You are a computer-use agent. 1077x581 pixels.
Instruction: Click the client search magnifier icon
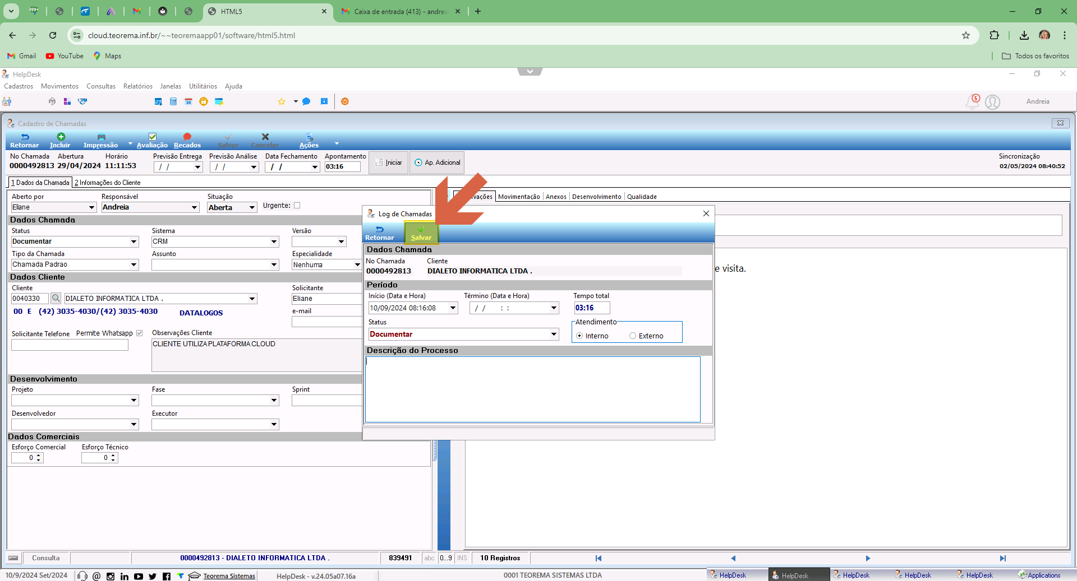tap(56, 298)
